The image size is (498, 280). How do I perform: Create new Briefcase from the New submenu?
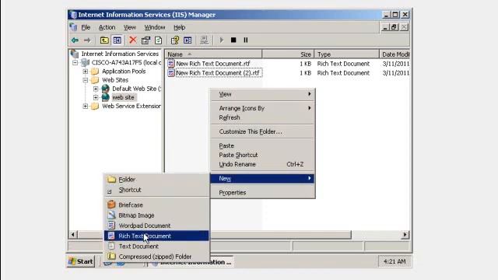156,205
